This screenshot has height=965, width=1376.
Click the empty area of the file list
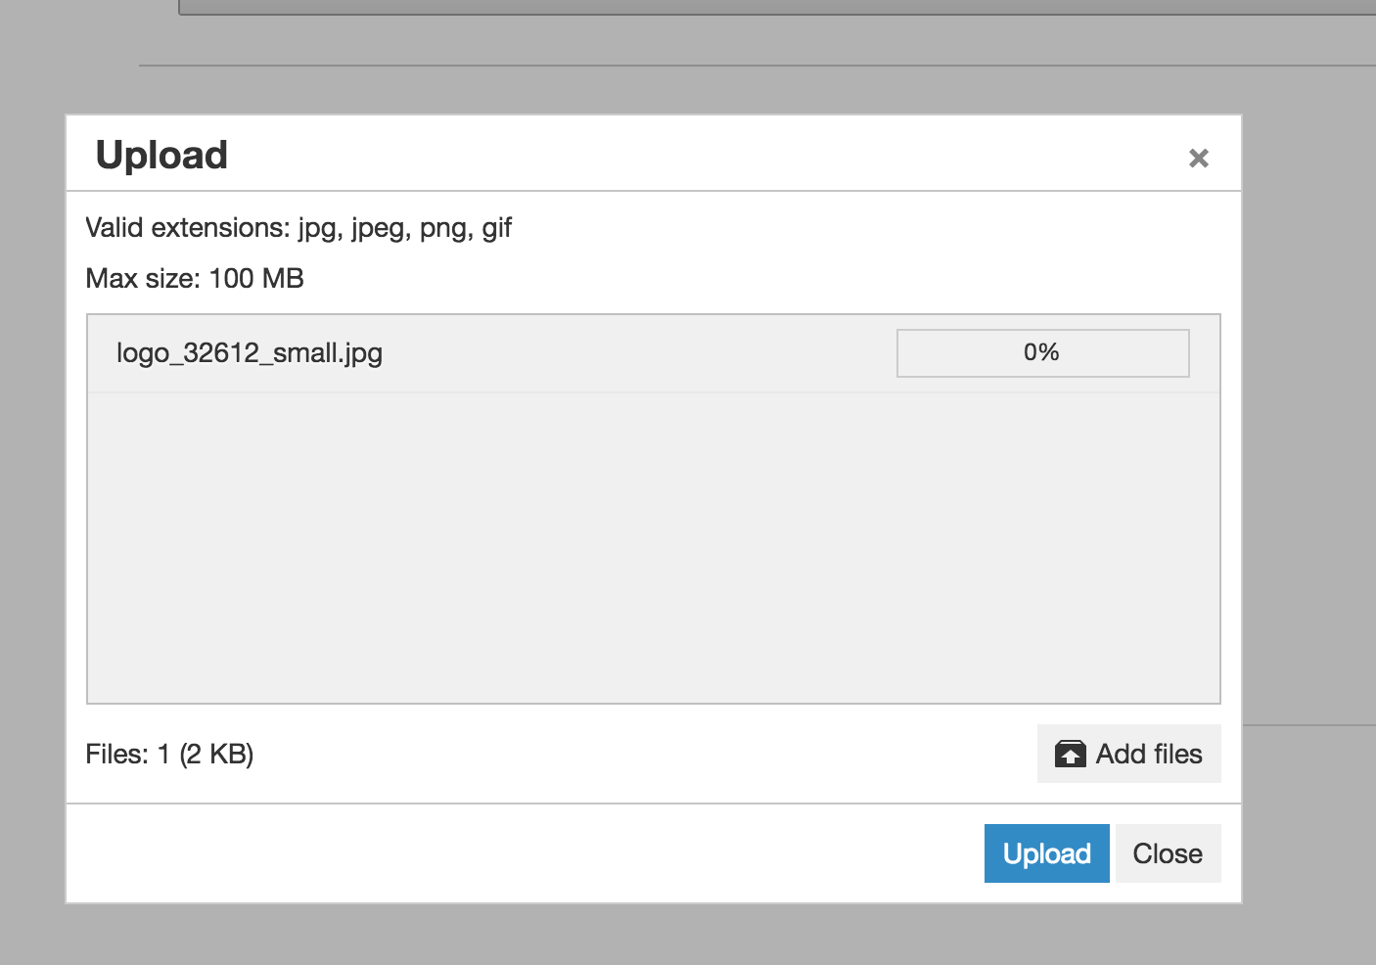[653, 548]
